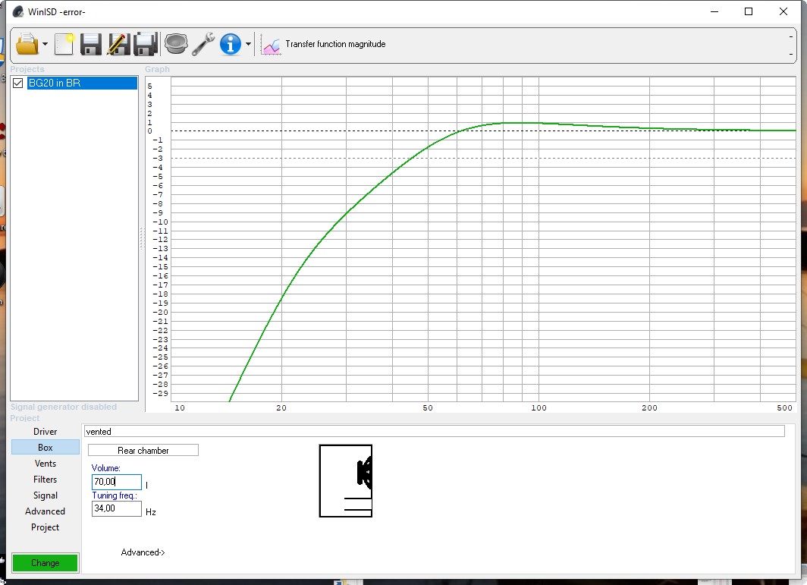Click the graph type chart icon
Screen dimensions: 807x585
click(271, 45)
